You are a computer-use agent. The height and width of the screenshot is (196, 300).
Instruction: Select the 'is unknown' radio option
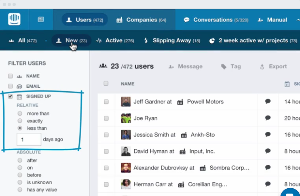point(20,182)
